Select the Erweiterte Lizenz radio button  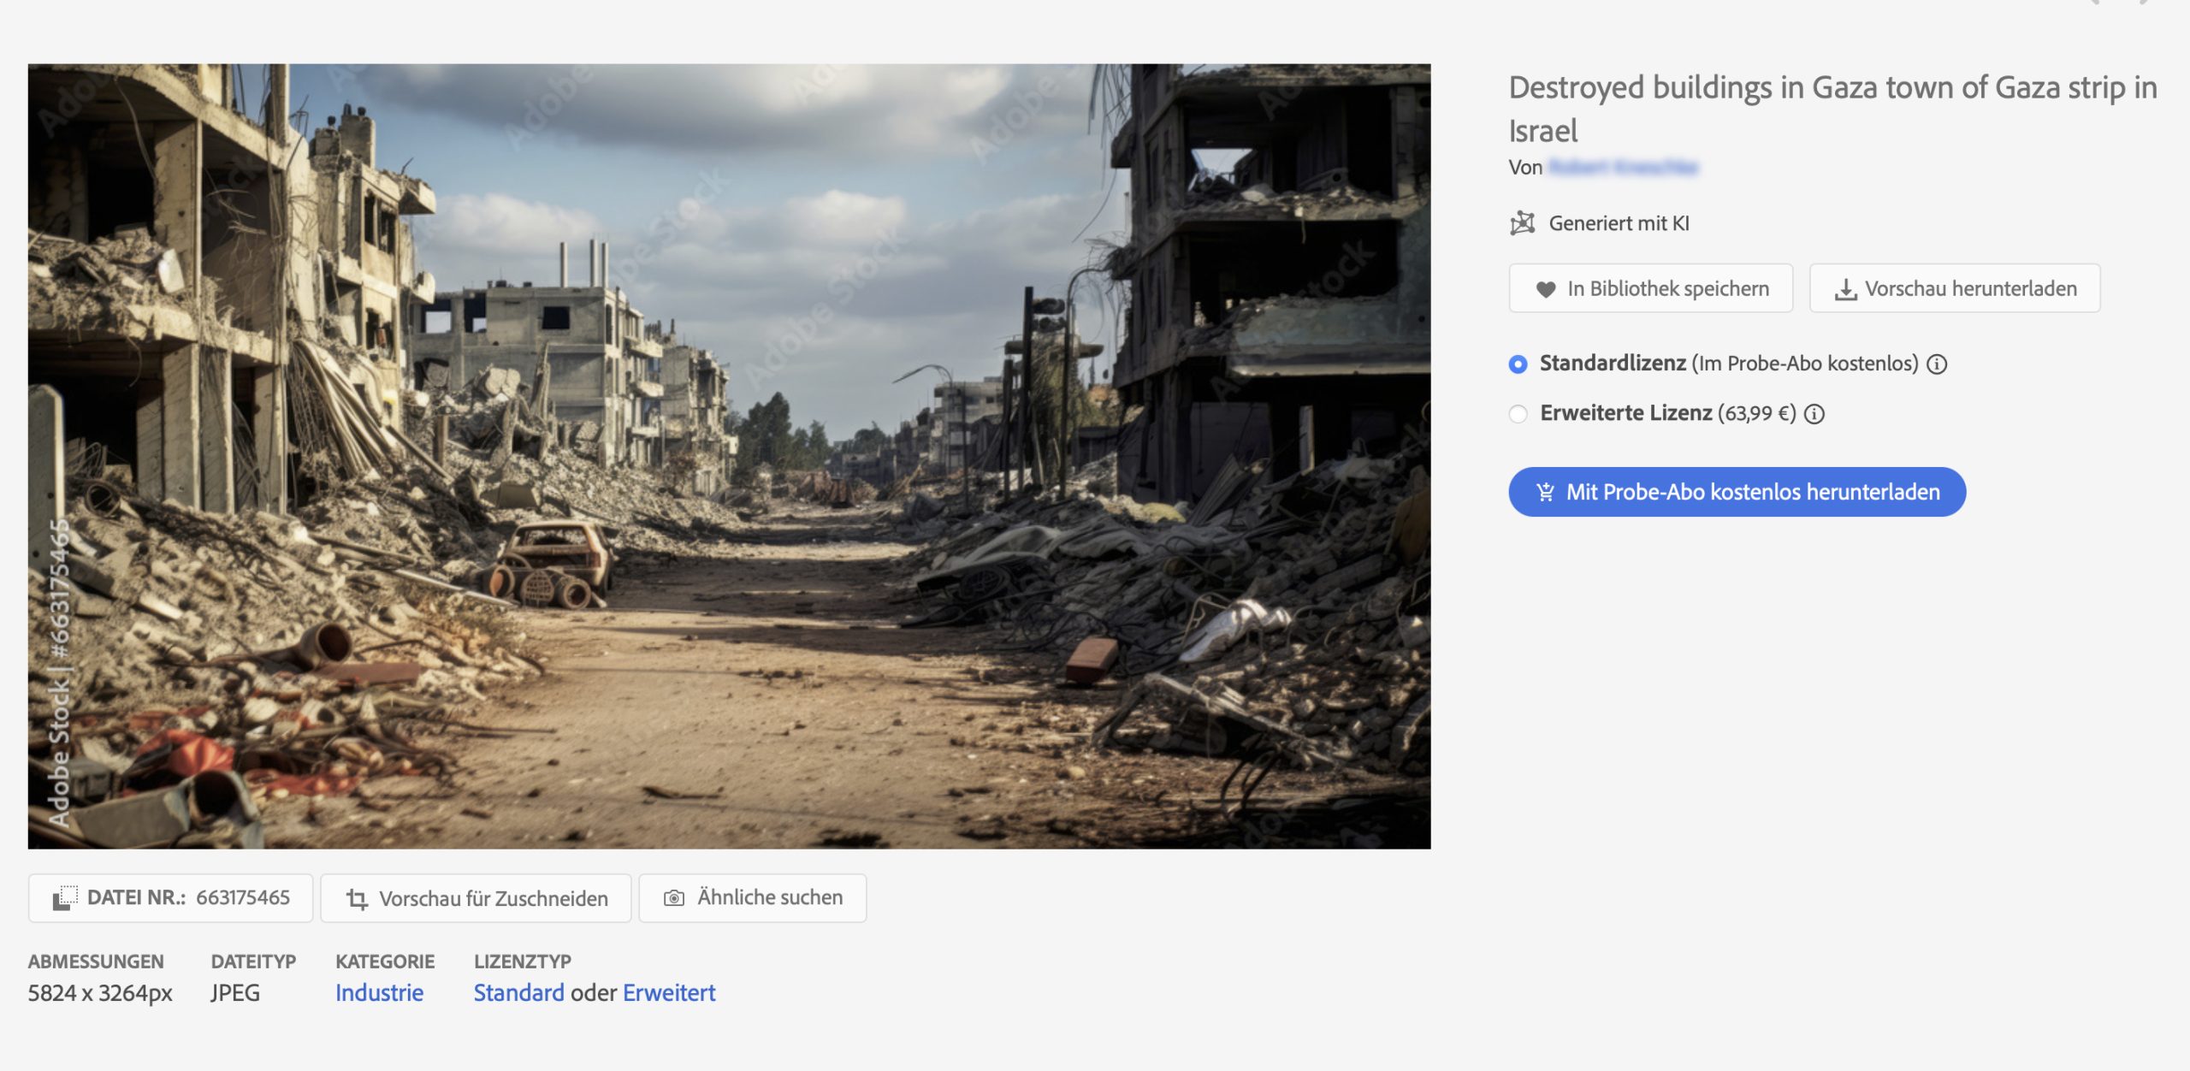click(1518, 414)
